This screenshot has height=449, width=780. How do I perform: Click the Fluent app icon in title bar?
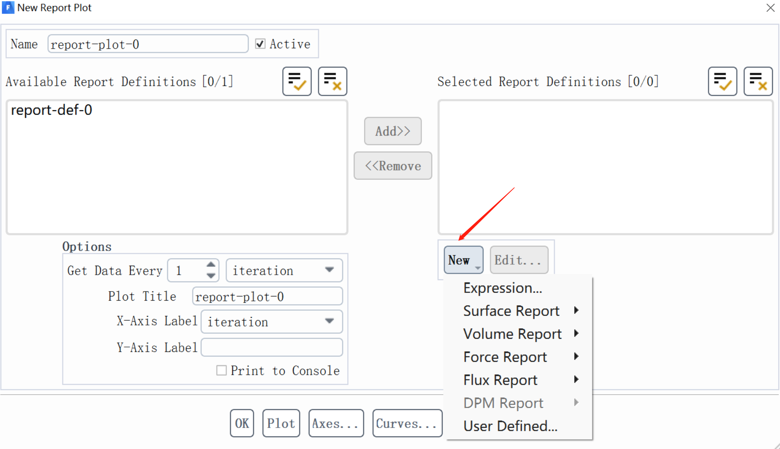[8, 7]
